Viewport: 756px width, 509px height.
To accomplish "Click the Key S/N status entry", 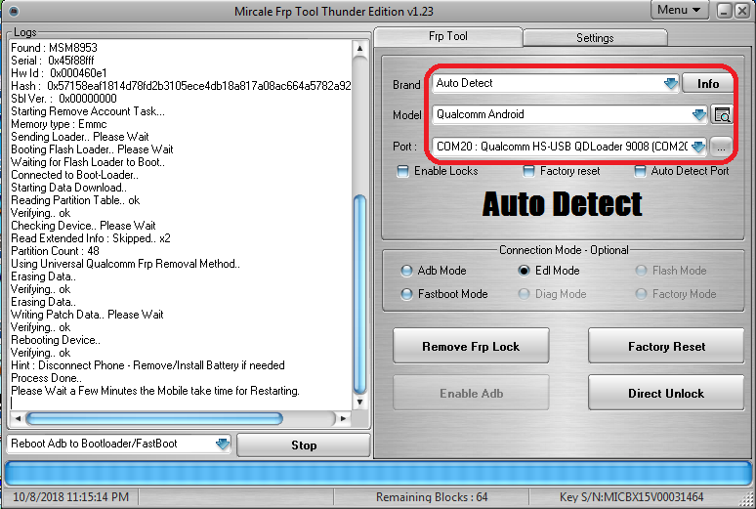I will pyautogui.click(x=631, y=497).
